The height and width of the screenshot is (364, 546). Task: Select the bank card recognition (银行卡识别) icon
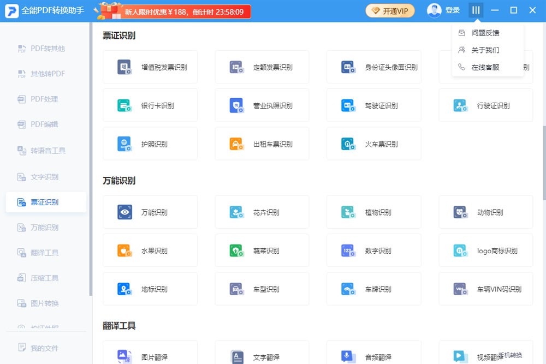click(x=125, y=105)
